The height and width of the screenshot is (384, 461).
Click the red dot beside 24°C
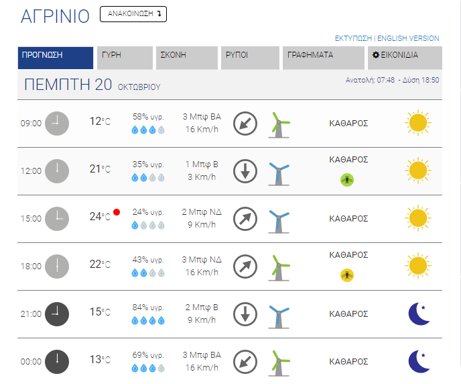click(117, 212)
